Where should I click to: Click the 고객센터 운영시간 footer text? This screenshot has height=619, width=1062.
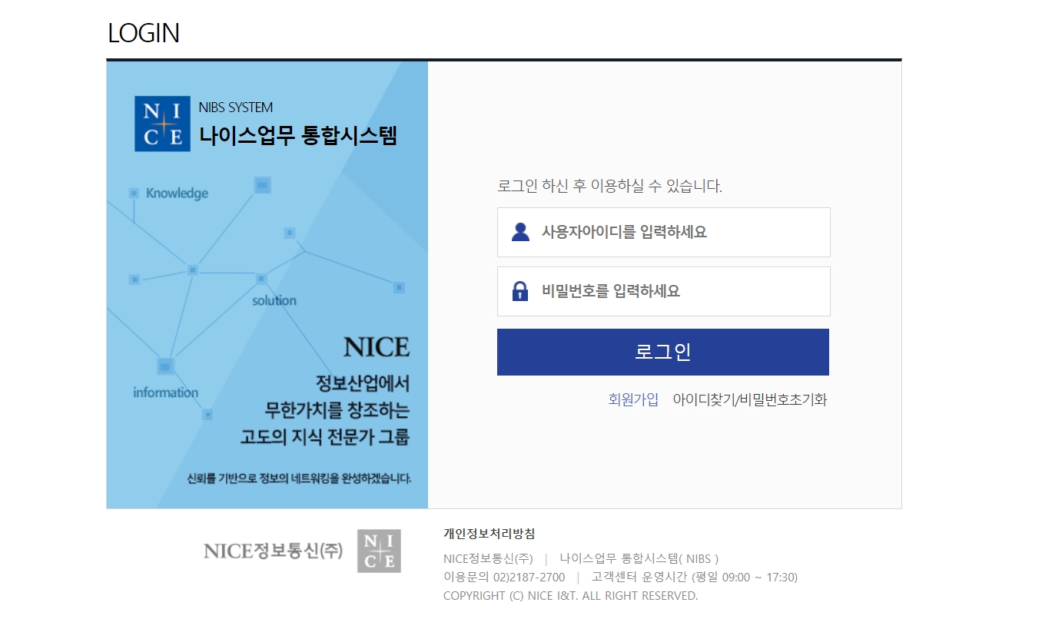tap(695, 578)
